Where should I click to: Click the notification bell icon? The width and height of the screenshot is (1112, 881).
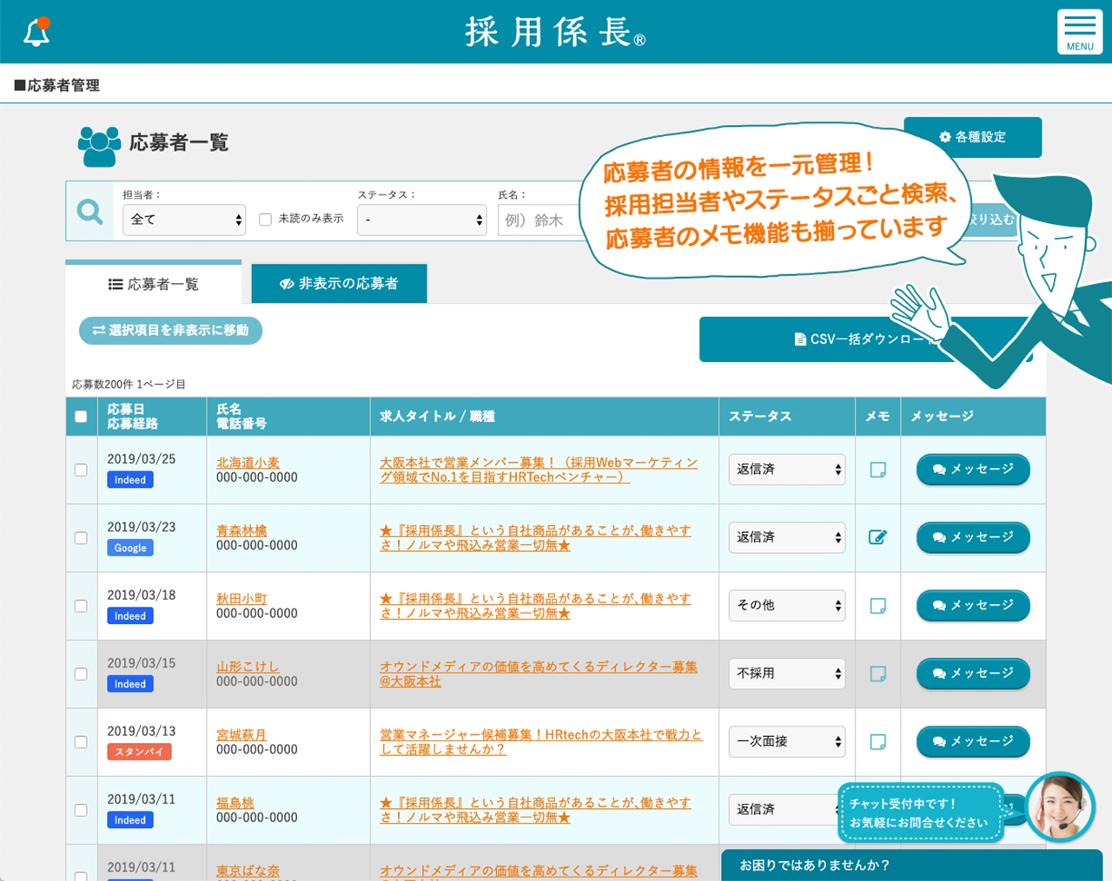coord(36,32)
